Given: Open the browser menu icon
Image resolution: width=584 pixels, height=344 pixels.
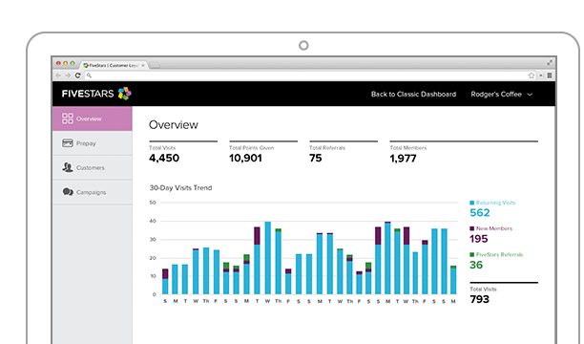Looking at the screenshot, I should [x=550, y=75].
